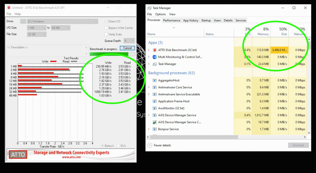316x173 pixels.
Task: Switch to the Performance tab
Action: [x=172, y=20]
